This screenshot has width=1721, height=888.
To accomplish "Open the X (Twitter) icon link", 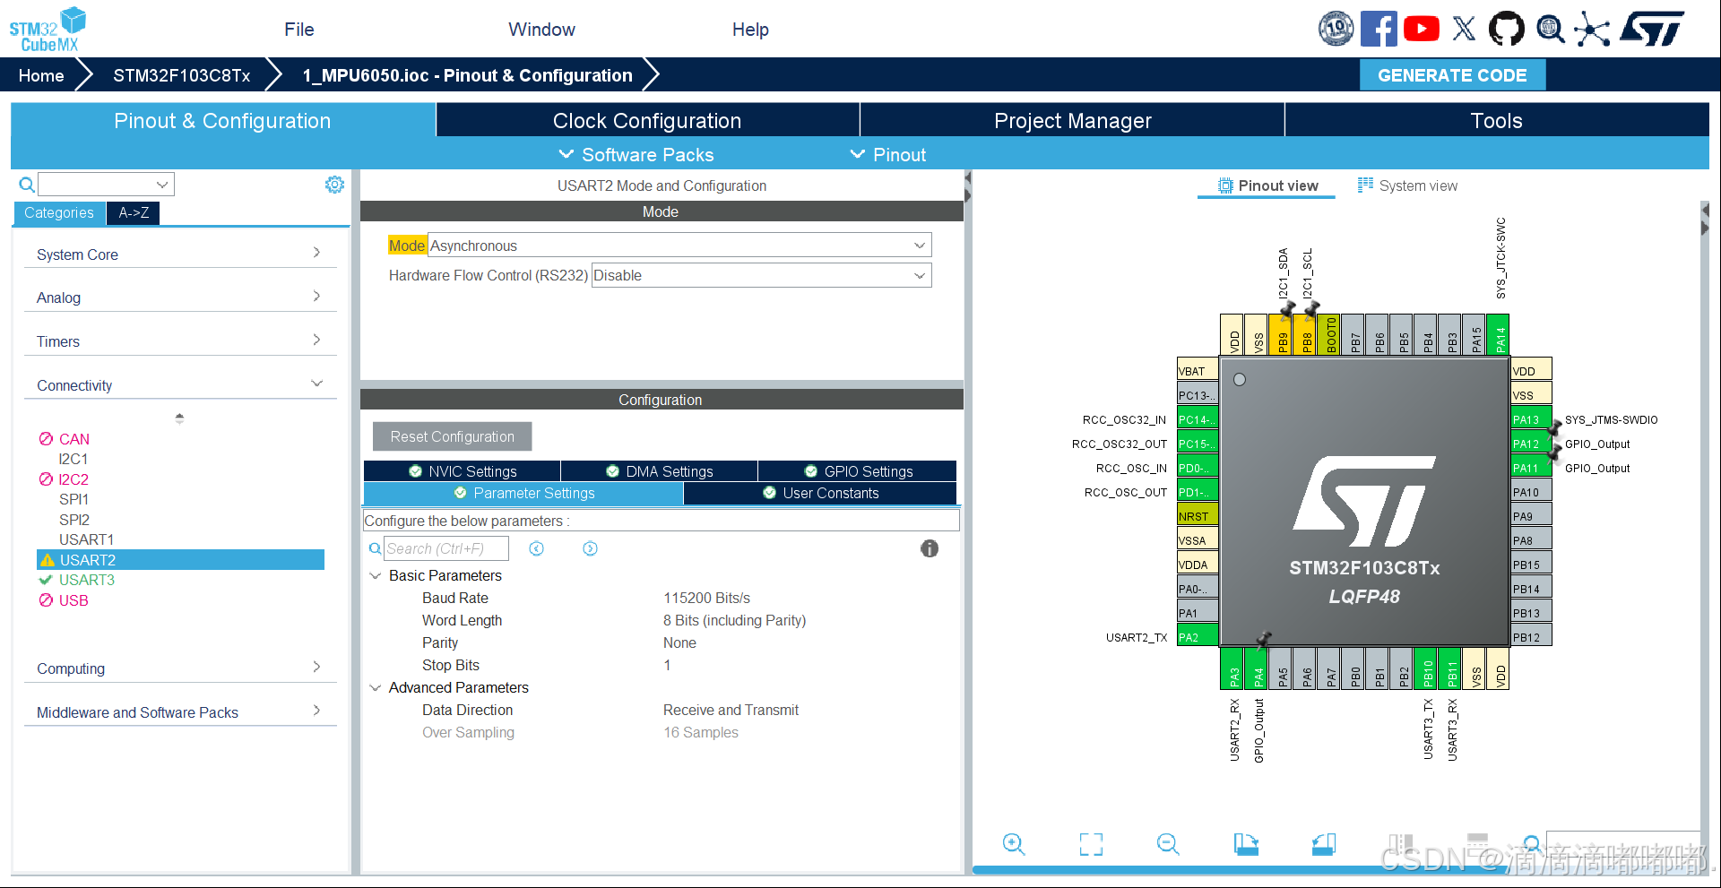I will 1464,29.
